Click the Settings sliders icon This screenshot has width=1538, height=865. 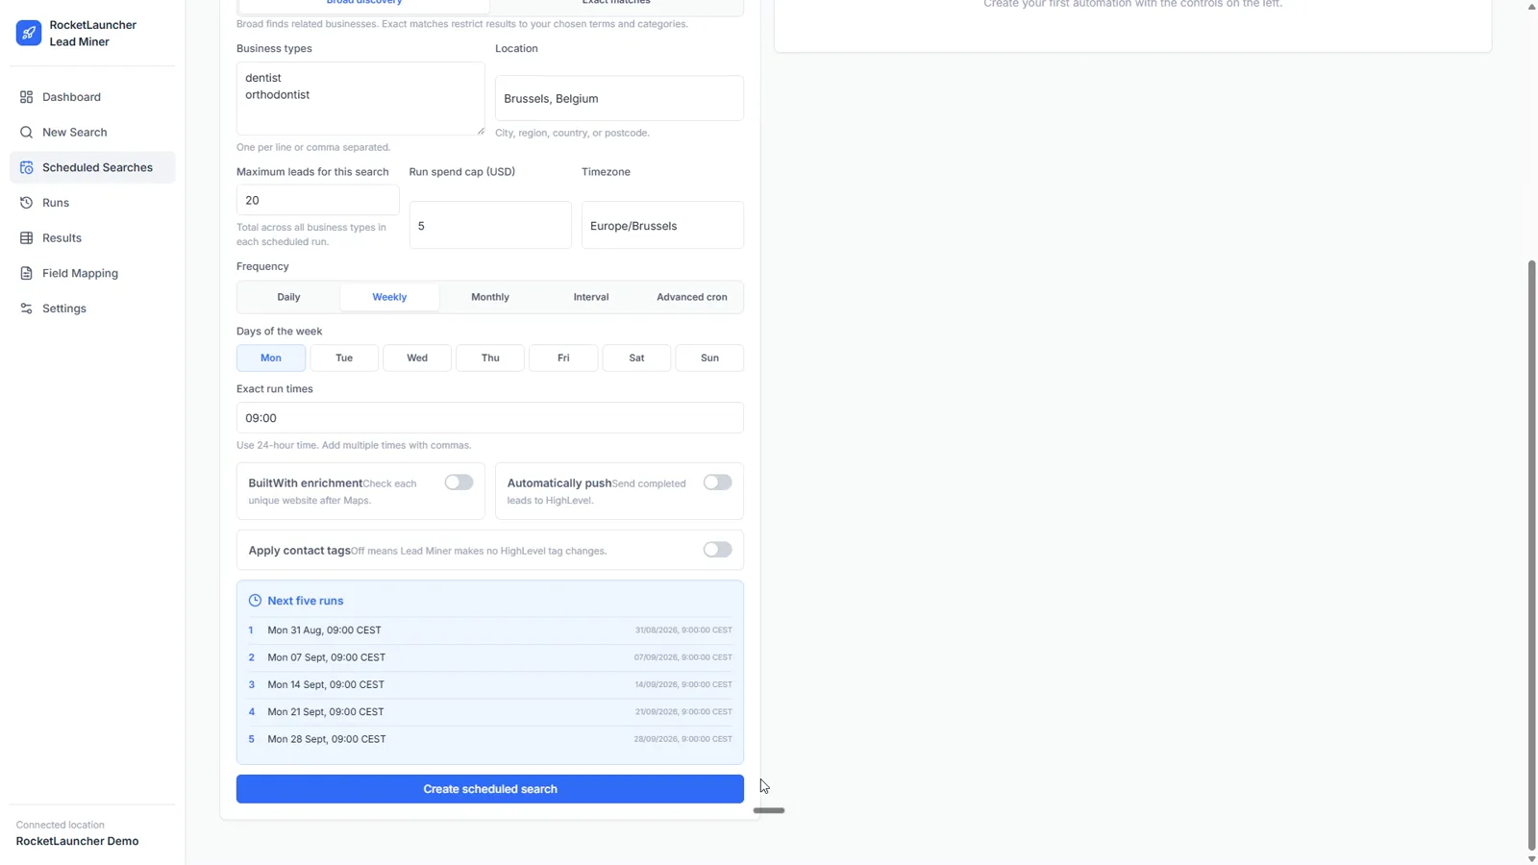[26, 309]
